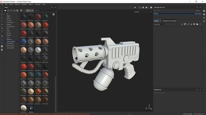This screenshot has width=206, height=115.
Task: Add a fill layer with the bucket icon
Action: pos(191,24)
